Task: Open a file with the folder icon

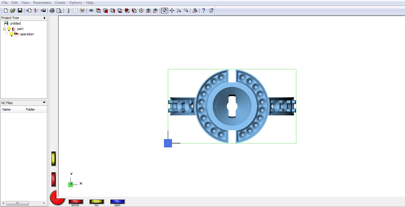Action: click(x=13, y=11)
